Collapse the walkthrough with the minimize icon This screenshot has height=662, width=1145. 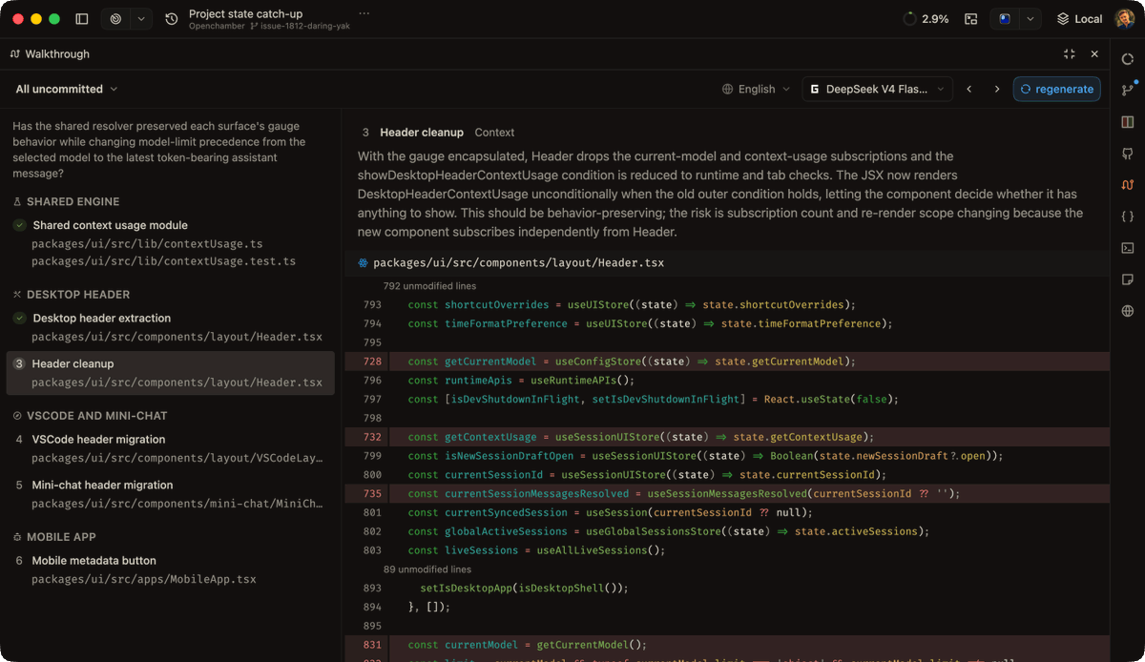(x=1069, y=54)
